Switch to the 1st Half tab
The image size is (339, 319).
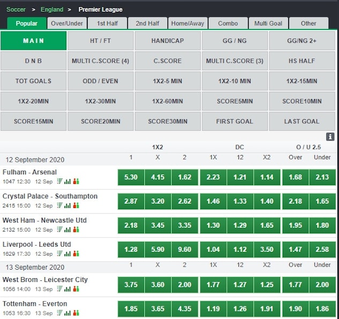click(107, 23)
